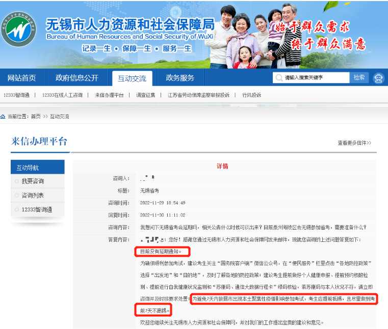Open the 行风投诉 link

pos(251,95)
